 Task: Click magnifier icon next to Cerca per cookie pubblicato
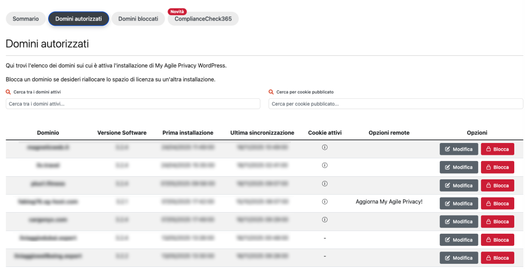(x=271, y=92)
